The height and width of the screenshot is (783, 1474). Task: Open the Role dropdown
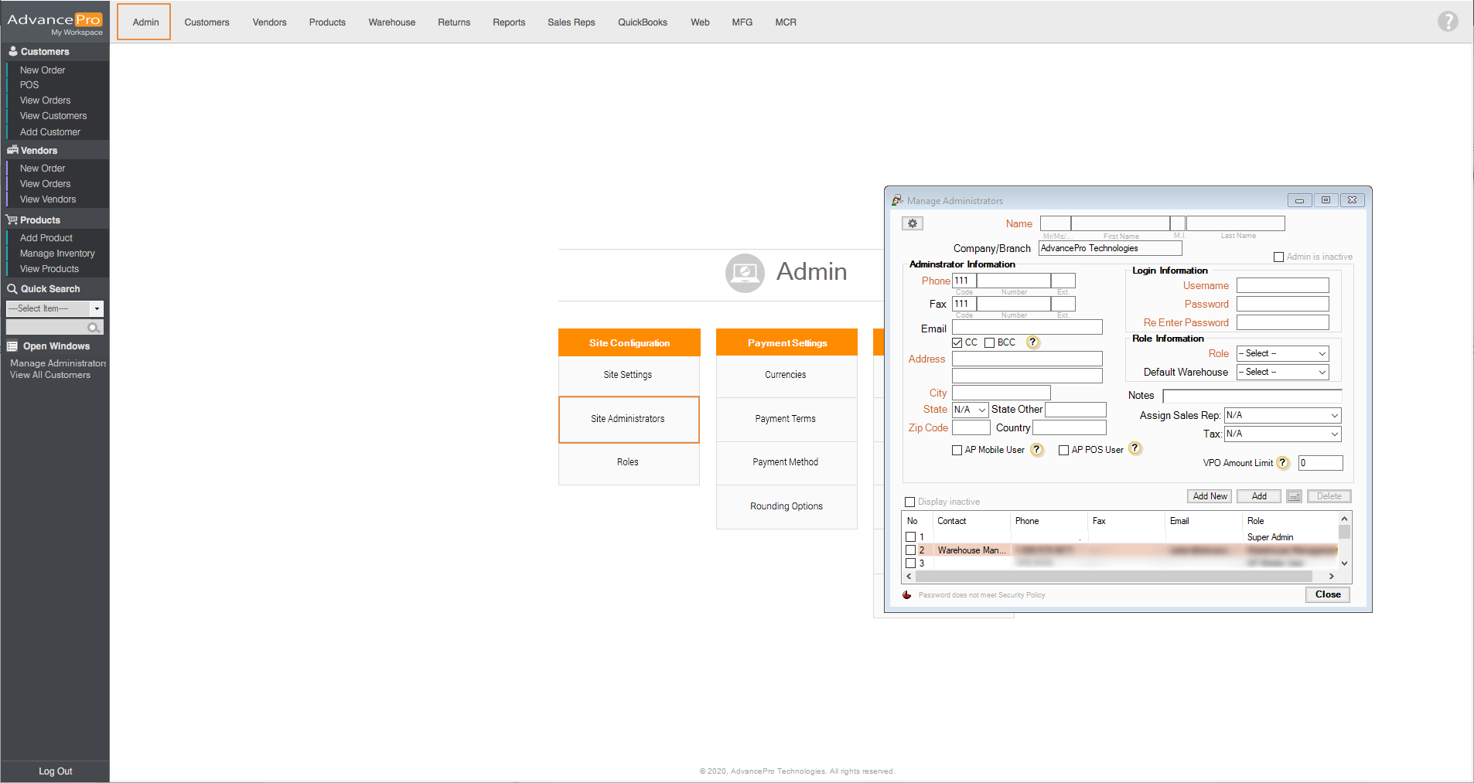[1282, 353]
